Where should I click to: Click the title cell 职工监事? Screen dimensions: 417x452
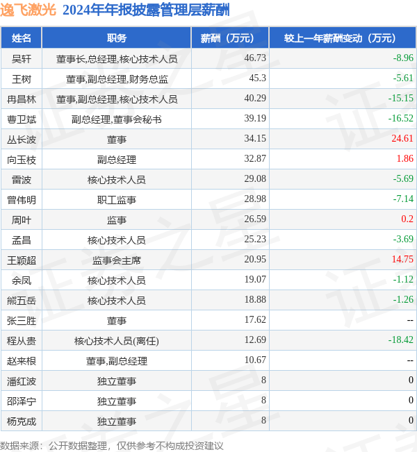117,200
